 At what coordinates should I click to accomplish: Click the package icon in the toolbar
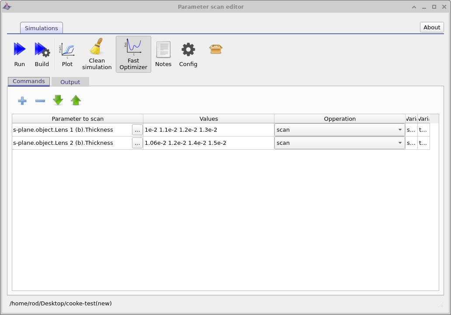point(215,49)
